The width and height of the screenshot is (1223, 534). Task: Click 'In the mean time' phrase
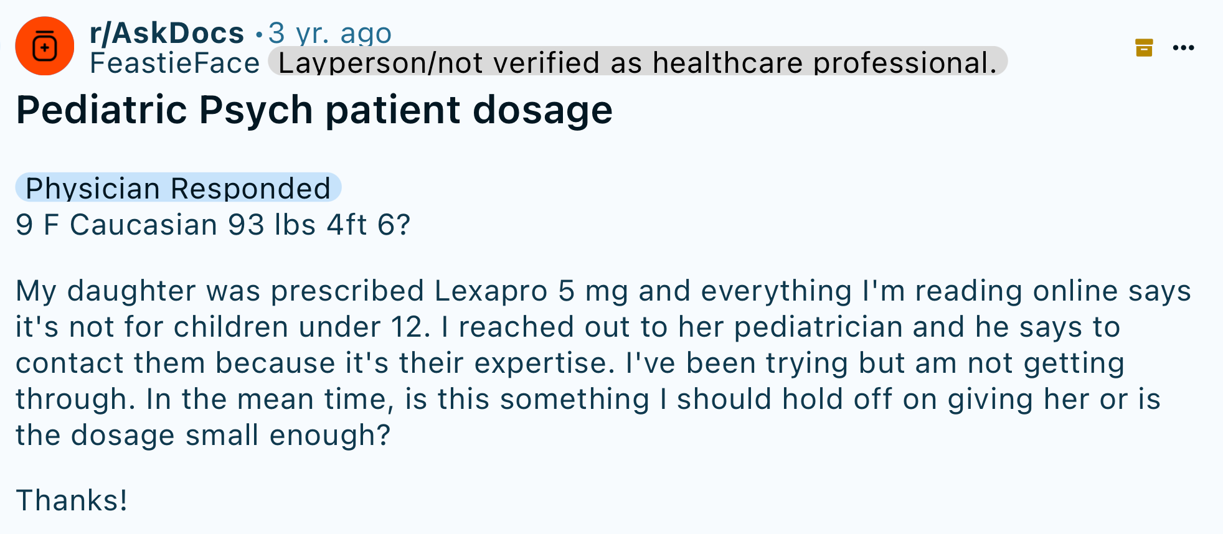click(270, 400)
